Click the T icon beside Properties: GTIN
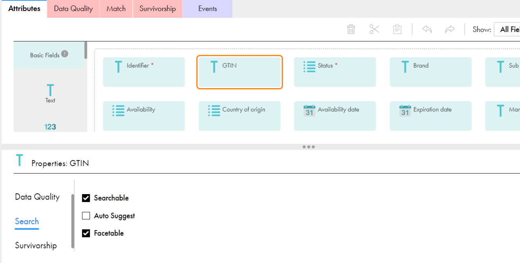The image size is (520, 263). pyautogui.click(x=19, y=160)
